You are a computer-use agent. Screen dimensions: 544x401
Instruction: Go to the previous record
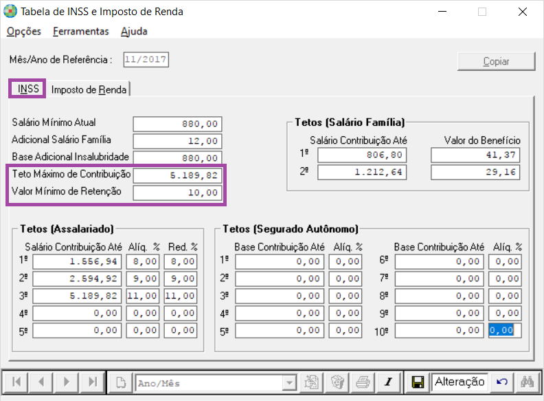click(41, 382)
